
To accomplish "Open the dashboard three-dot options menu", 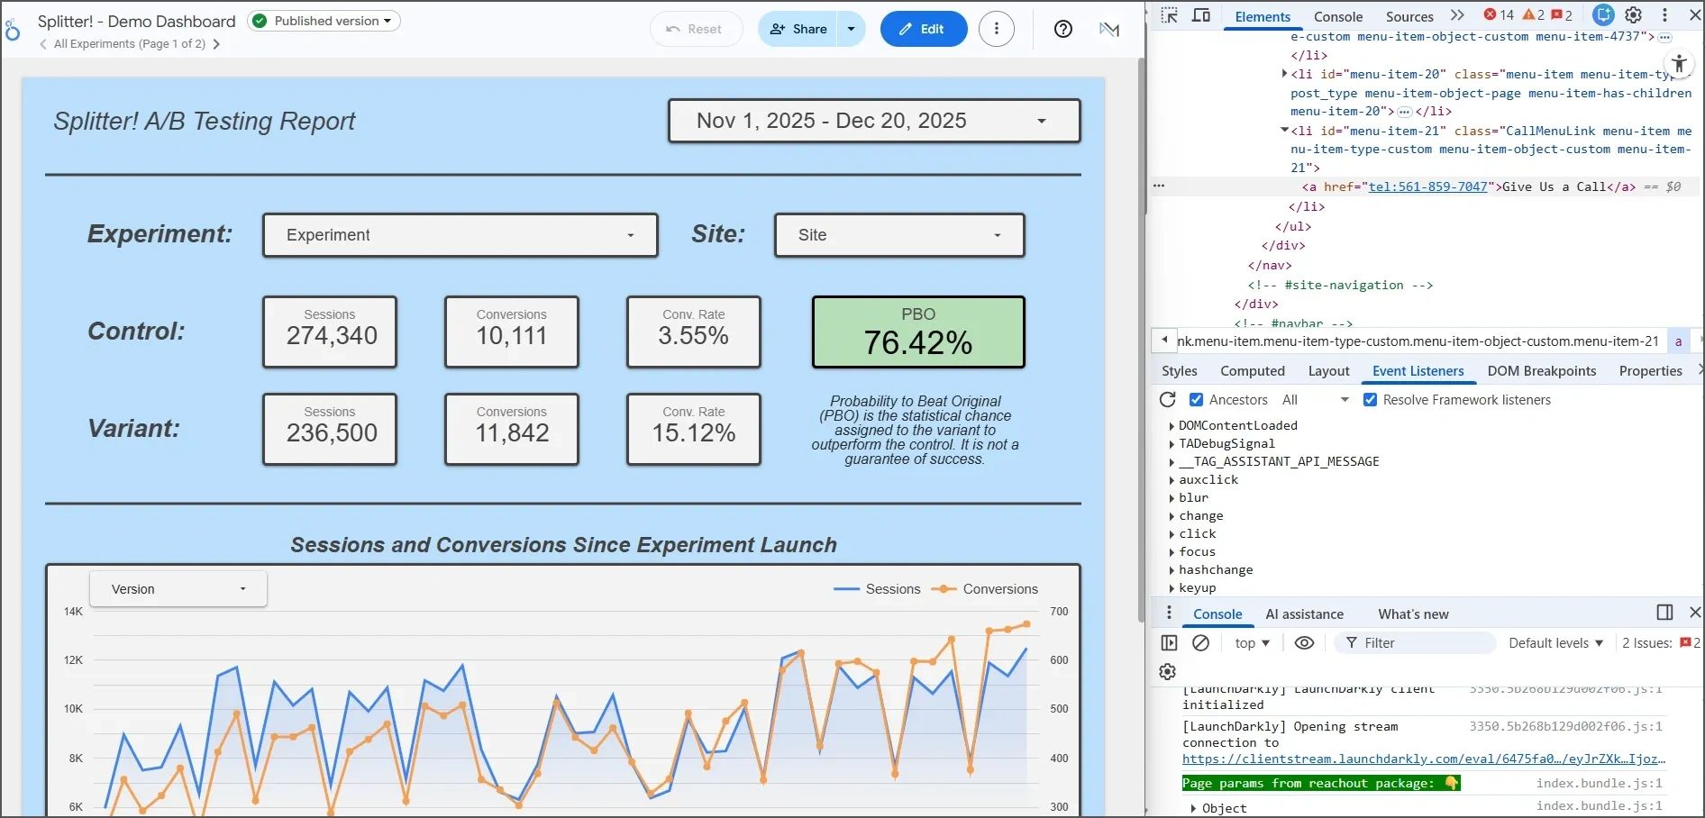I will coord(997,28).
